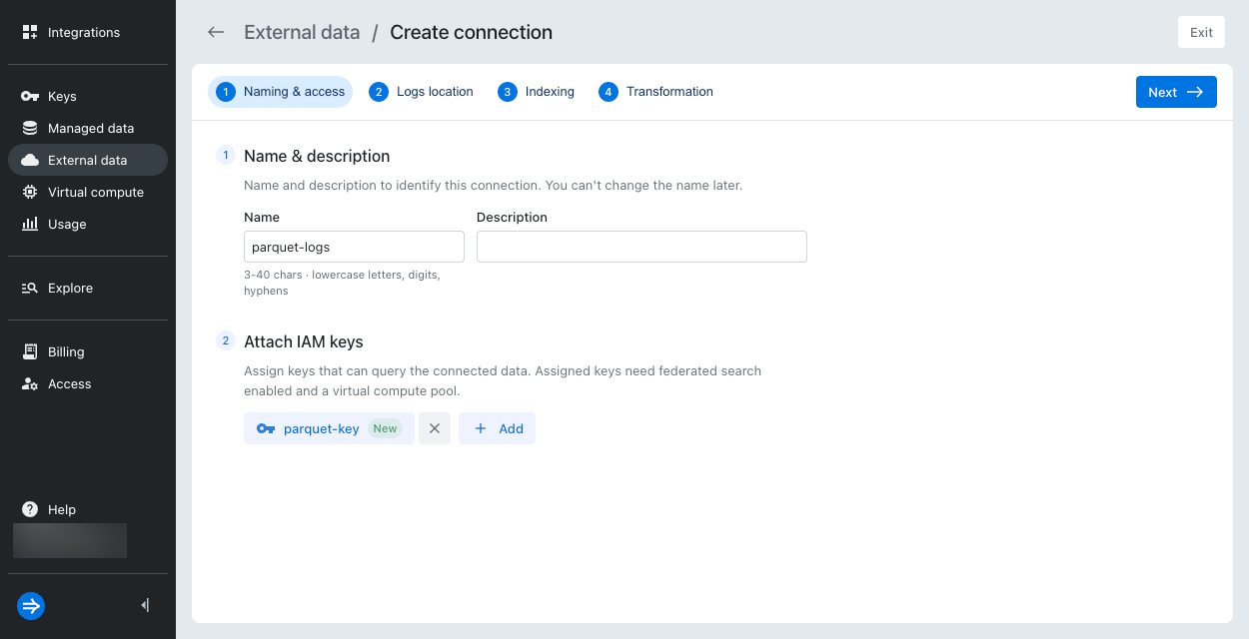
Task: Click the Description input field
Action: point(641,247)
